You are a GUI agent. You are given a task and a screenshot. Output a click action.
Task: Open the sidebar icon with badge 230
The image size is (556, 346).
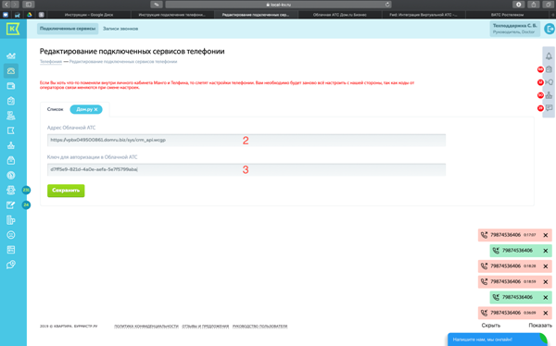tap(11, 191)
